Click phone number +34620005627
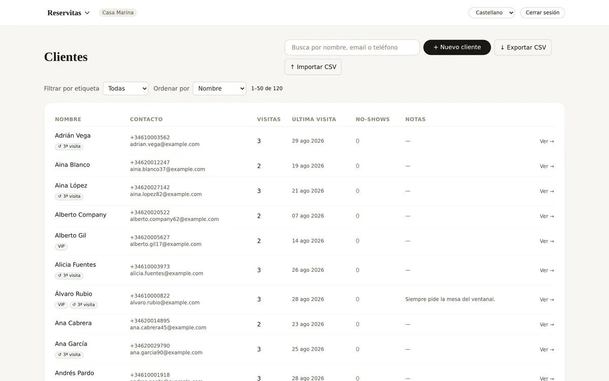This screenshot has height=381, width=609. click(150, 237)
